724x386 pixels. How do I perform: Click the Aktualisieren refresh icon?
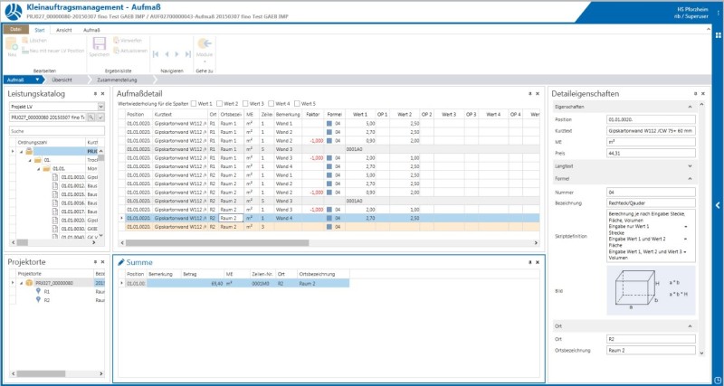116,50
